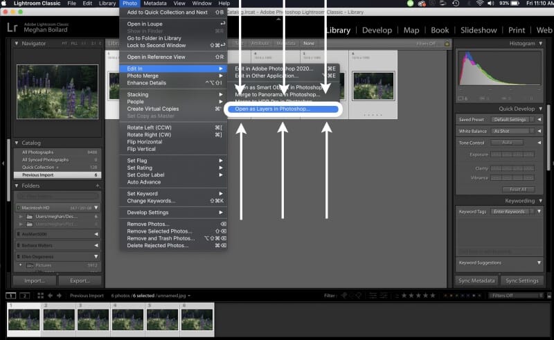The image size is (554, 340).
Task: Open the Library menu in menu bar
Action: [107, 3]
